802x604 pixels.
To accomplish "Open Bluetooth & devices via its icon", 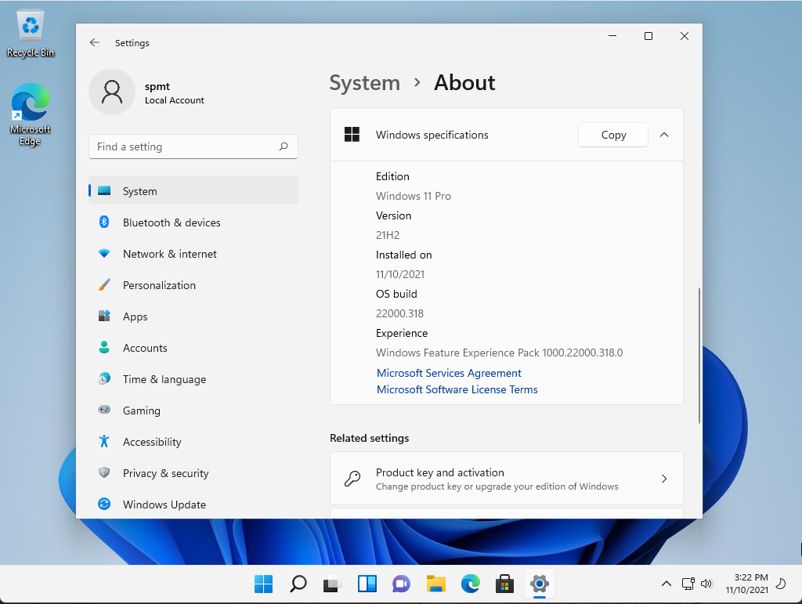I will click(104, 222).
